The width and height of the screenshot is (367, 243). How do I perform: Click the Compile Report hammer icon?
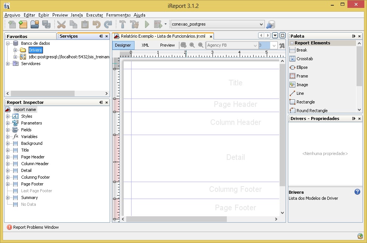[x=122, y=24]
